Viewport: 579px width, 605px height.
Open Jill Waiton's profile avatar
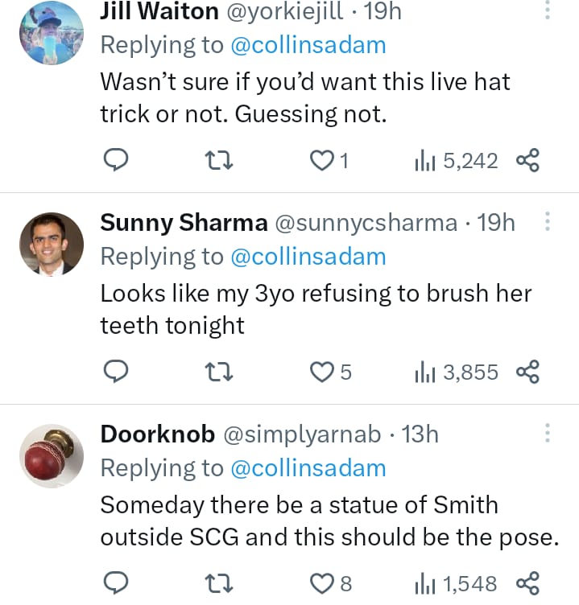[51, 32]
